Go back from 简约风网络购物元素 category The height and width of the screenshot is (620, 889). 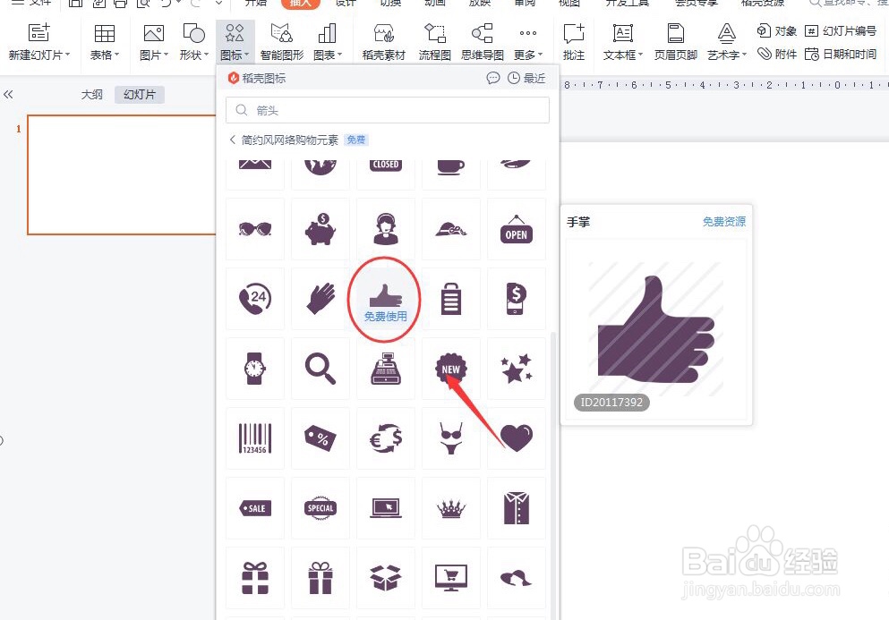233,140
